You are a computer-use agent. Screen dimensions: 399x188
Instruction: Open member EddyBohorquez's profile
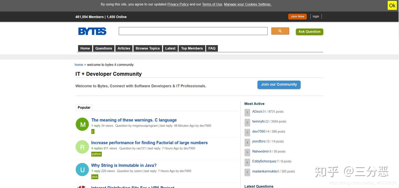point(264,161)
